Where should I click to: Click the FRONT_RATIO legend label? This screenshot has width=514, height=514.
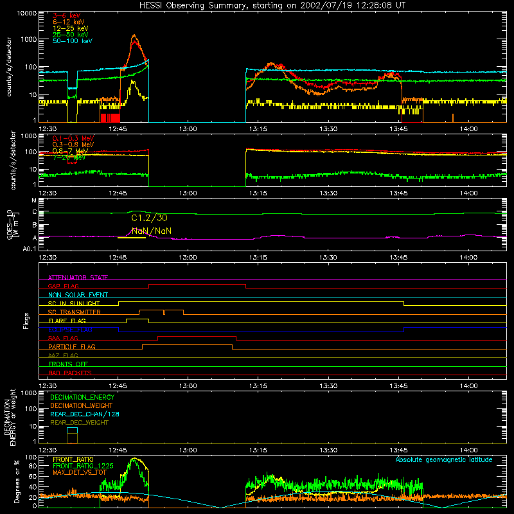73,459
